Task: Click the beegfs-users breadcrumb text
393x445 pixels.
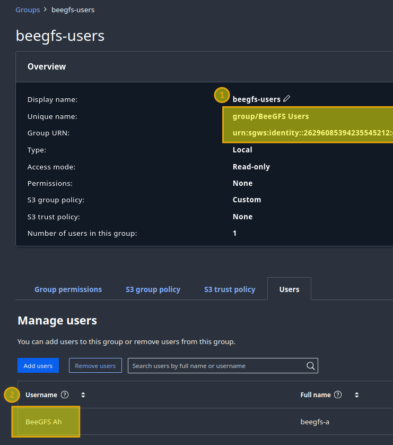Action: 73,10
